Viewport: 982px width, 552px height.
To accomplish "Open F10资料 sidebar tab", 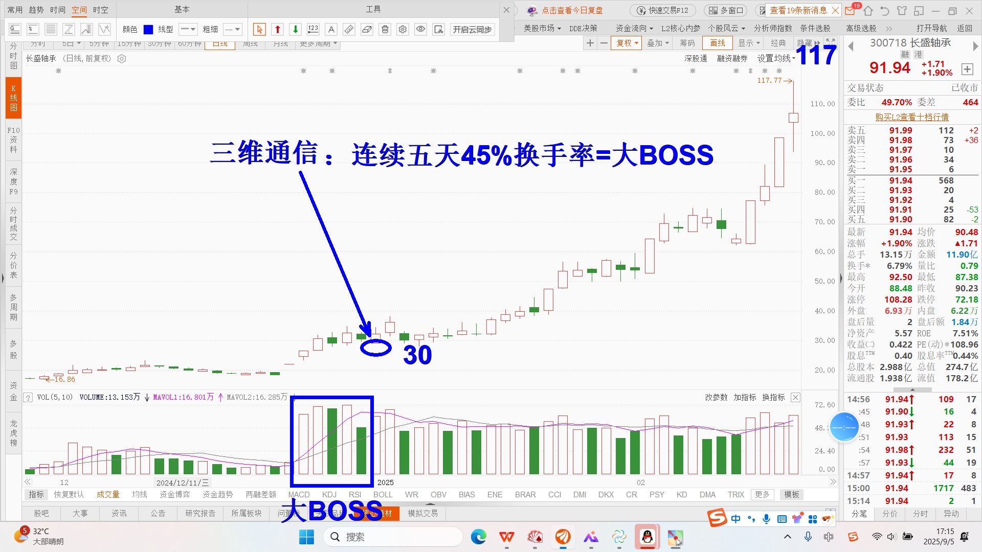I will pyautogui.click(x=14, y=140).
